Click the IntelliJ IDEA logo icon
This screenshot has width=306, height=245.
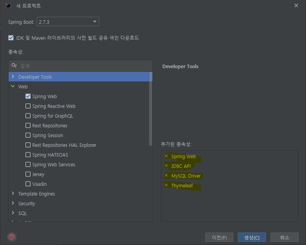[8, 5]
